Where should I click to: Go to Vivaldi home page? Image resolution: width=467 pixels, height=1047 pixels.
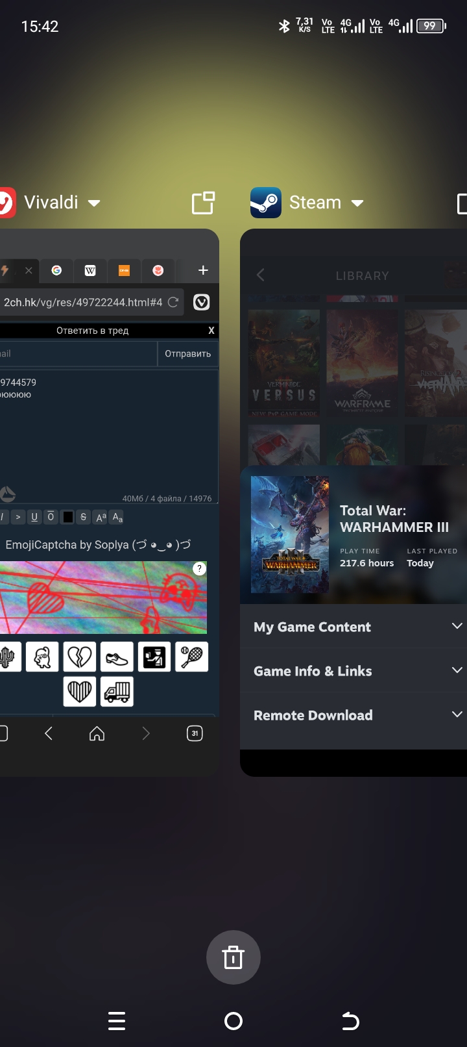pyautogui.click(x=97, y=733)
